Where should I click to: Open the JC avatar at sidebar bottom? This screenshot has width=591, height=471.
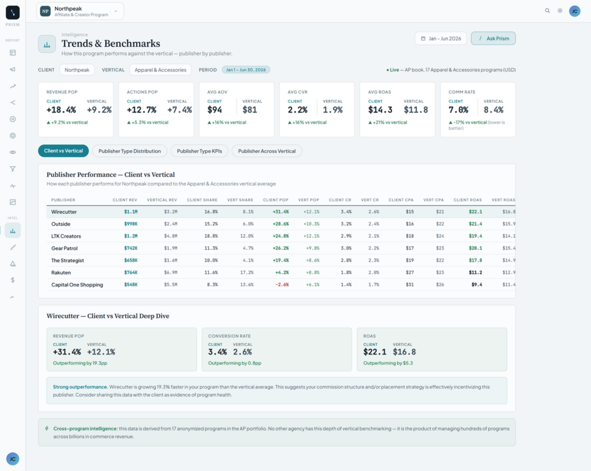[x=13, y=458]
